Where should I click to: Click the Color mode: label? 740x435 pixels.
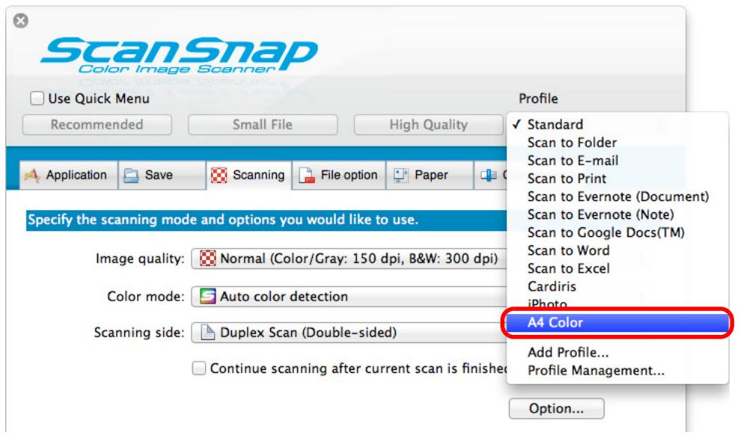[145, 297]
